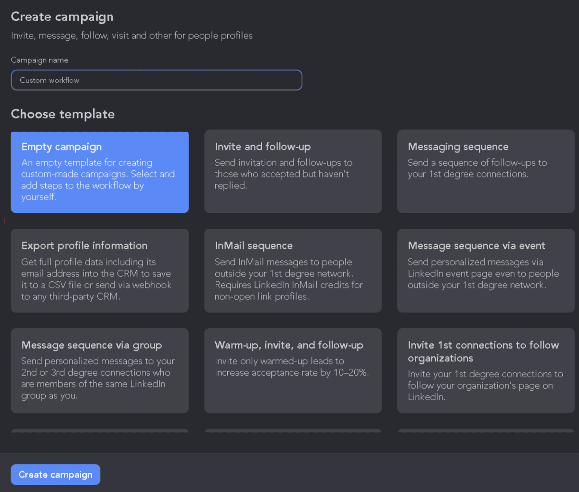Viewport: 579px width, 492px height.
Task: Pick the Message sequence via group template
Action: tap(100, 370)
